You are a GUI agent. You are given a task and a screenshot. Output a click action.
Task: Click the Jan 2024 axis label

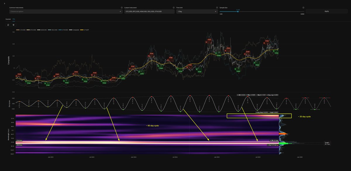133,157
